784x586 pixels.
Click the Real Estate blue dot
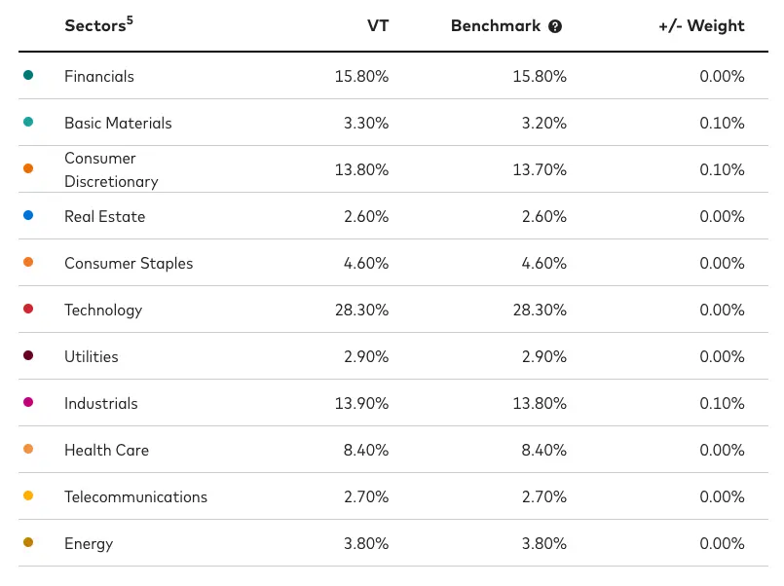(x=28, y=215)
